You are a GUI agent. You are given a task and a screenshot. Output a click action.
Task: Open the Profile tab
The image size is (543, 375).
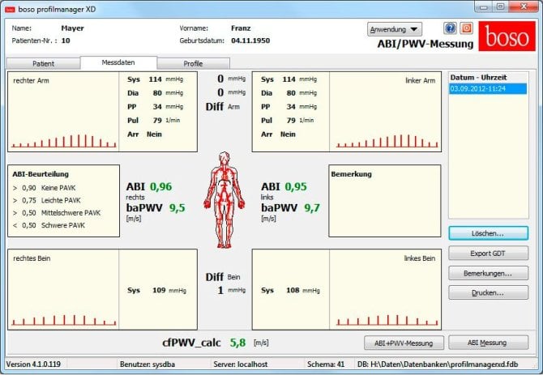point(193,62)
